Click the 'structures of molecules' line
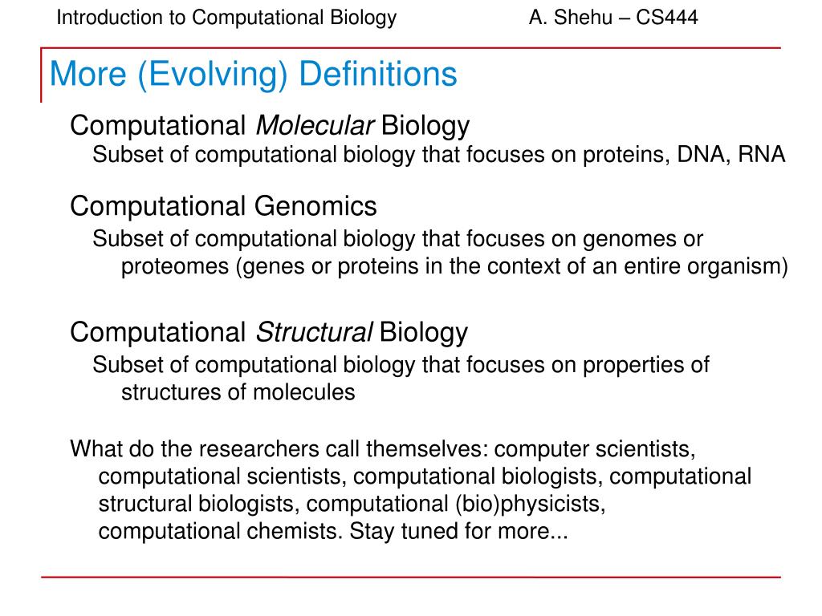The height and width of the screenshot is (616, 822). point(238,392)
